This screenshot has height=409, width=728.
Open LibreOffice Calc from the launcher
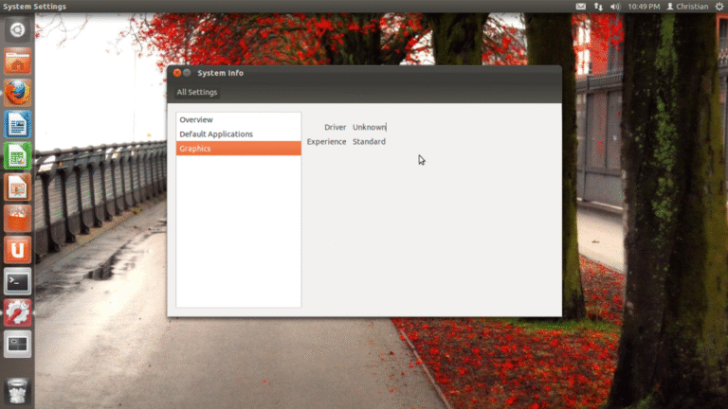tap(17, 155)
